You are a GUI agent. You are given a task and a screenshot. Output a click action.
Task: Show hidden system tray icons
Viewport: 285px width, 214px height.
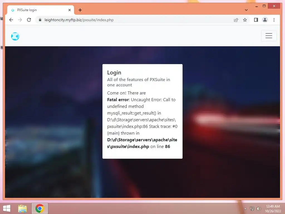(245, 209)
